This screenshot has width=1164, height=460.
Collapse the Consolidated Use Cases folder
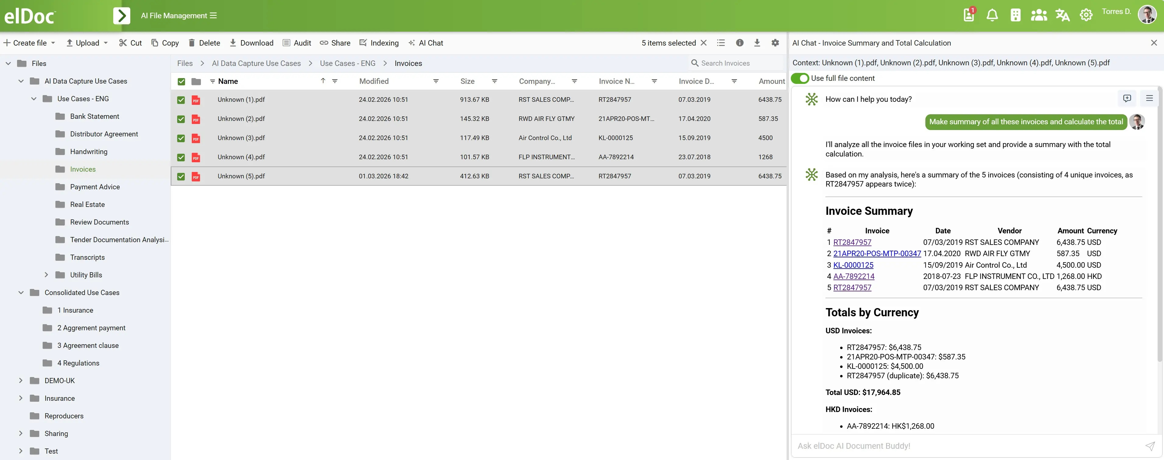(x=21, y=292)
